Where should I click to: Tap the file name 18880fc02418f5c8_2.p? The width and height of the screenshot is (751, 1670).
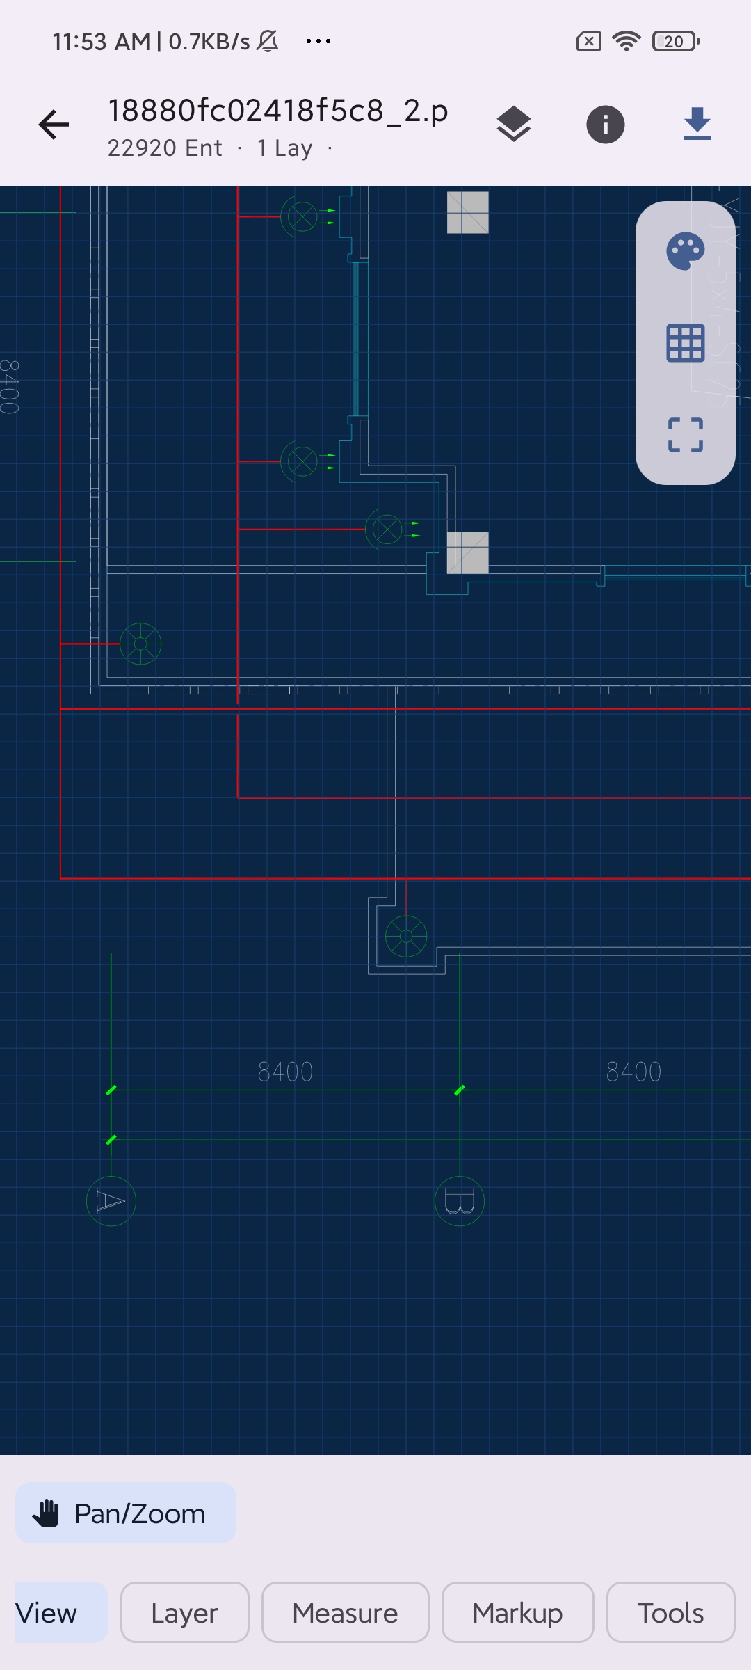[x=278, y=111]
